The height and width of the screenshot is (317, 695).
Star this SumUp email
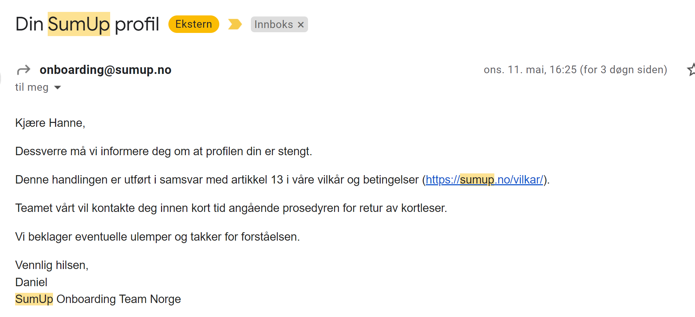pyautogui.click(x=691, y=70)
